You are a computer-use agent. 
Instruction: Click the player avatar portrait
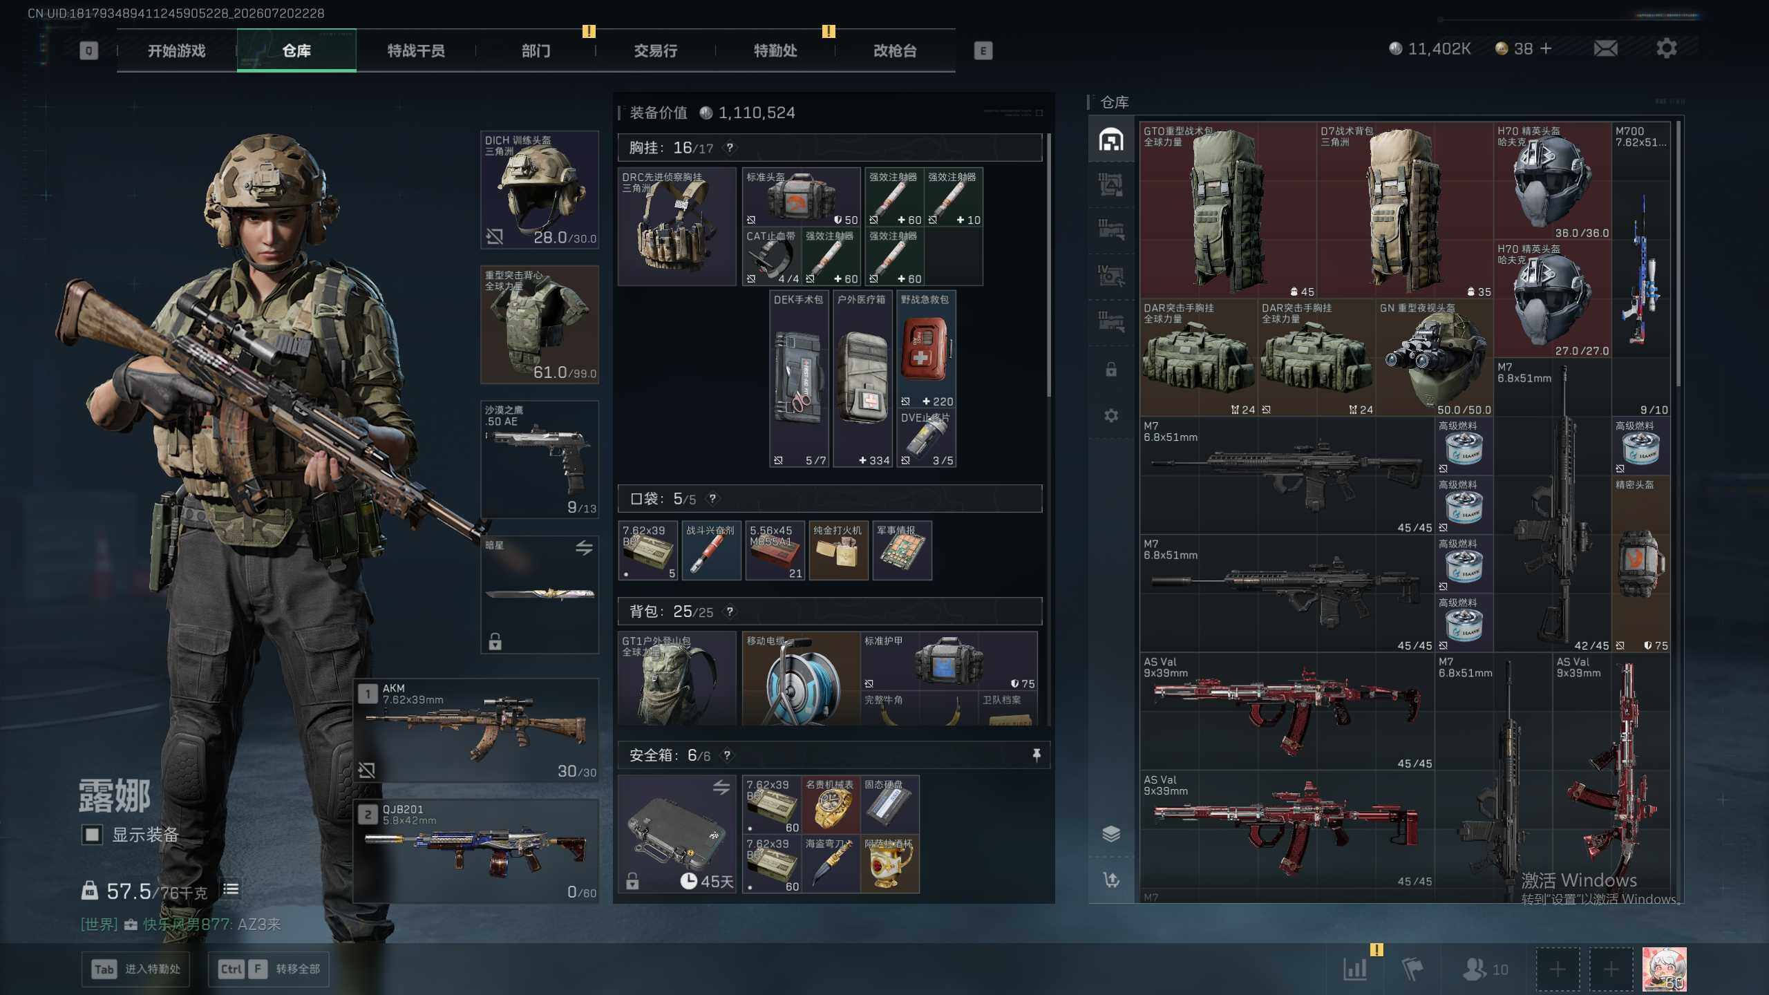(x=1664, y=969)
